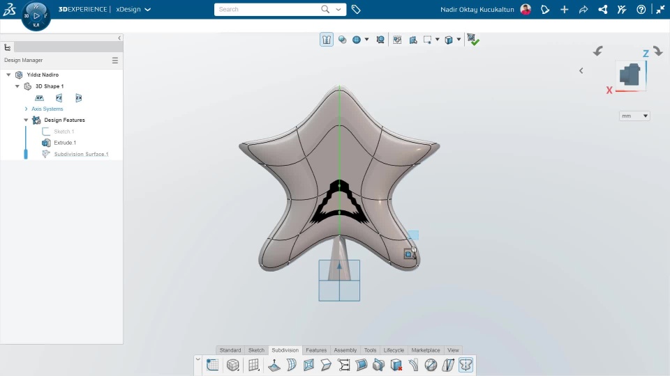Image resolution: width=670 pixels, height=376 pixels.
Task: Click the plus add-content icon
Action: (565, 9)
